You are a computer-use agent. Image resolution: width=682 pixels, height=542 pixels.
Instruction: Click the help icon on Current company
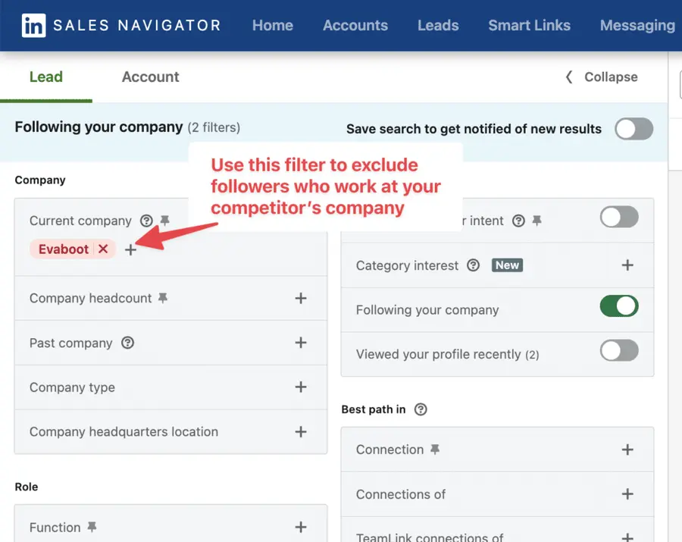145,221
